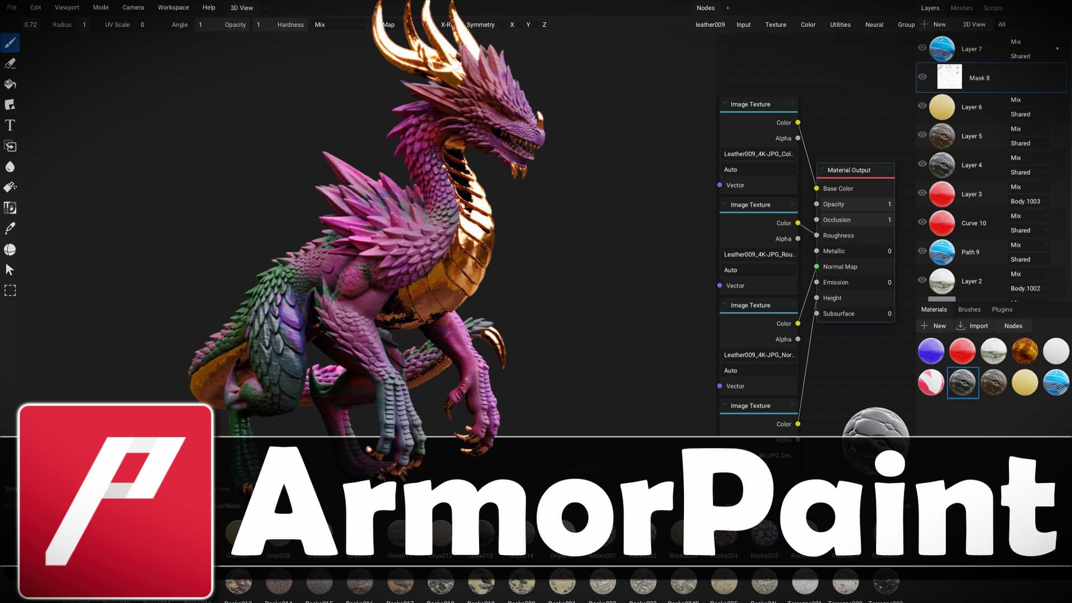Screen dimensions: 1072x603
Task: Select the Material sphere tool
Action: [x=10, y=250]
